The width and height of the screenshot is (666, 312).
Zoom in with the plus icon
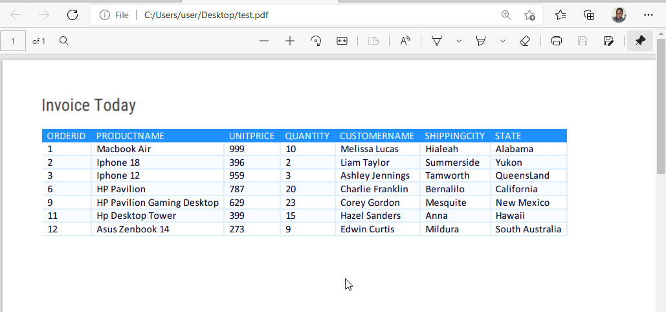pos(290,41)
